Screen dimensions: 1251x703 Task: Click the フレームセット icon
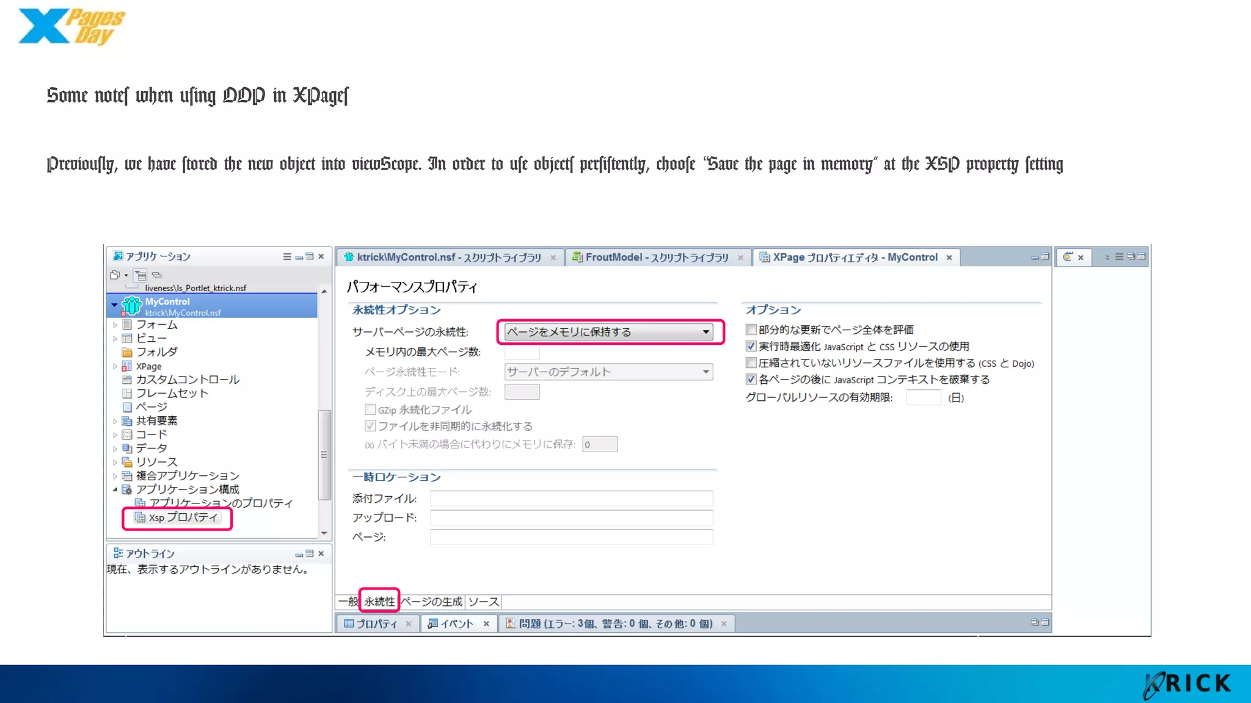pyautogui.click(x=127, y=393)
